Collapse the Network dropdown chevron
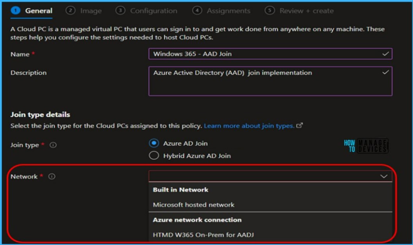 [x=384, y=176]
